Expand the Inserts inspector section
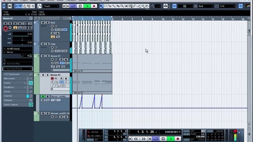The image size is (253, 142). [17, 83]
